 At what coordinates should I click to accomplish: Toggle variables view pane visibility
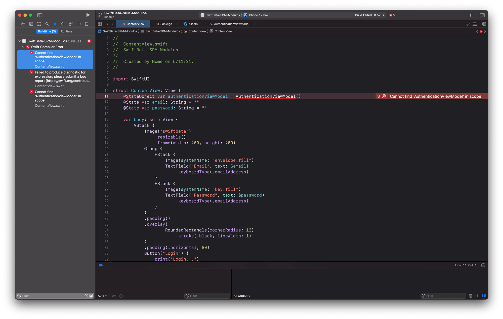478,296
